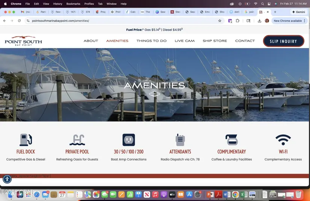
Task: Click the Point South Bay Point logo
Action: (23, 40)
